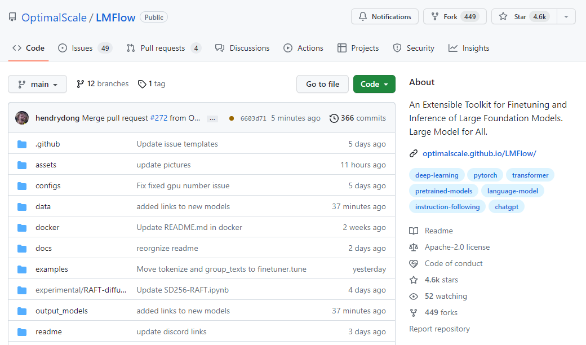The height and width of the screenshot is (345, 586).
Task: Click the Notifications bell icon
Action: click(x=362, y=16)
